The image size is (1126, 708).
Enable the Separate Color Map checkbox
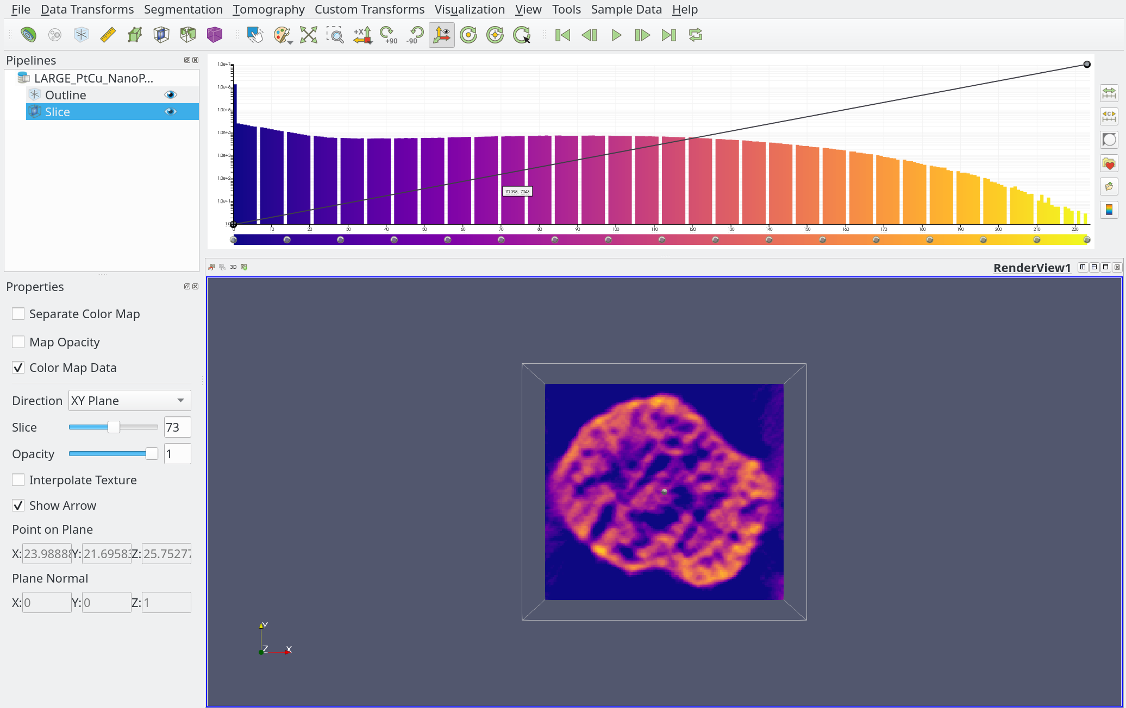click(18, 314)
